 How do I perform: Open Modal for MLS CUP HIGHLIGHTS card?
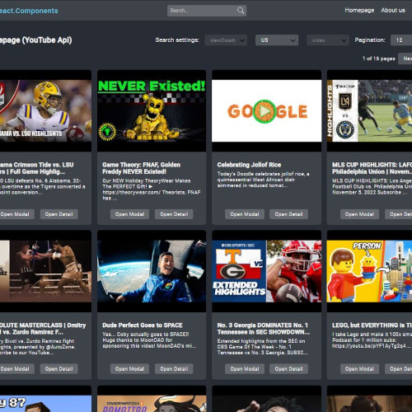point(359,214)
